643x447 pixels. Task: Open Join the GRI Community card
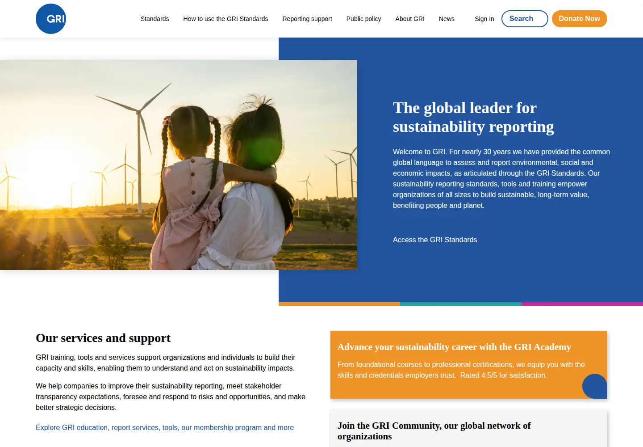pos(469,429)
